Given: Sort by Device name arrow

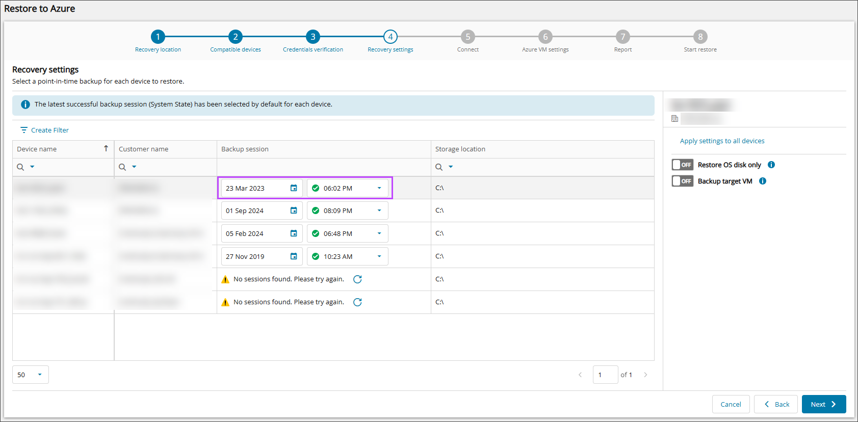Looking at the screenshot, I should (106, 148).
